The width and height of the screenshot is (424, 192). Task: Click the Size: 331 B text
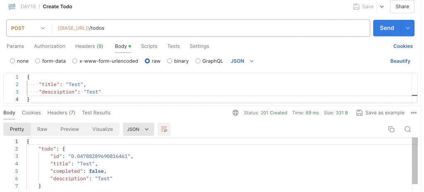(336, 113)
